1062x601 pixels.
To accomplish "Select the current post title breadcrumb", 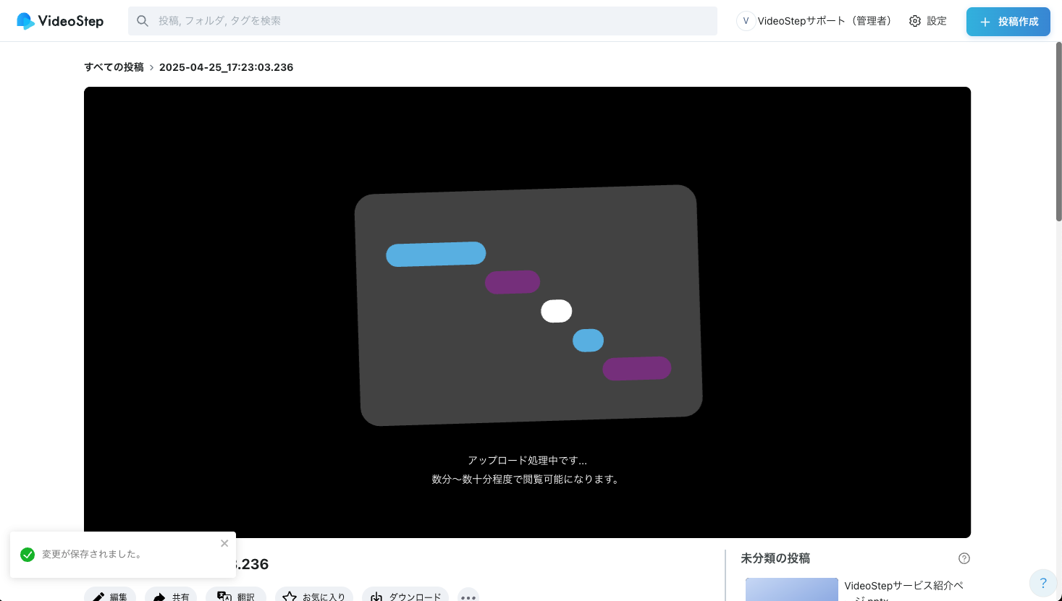I will tap(226, 67).
